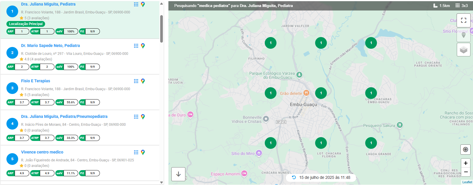Open grid view for Dr. Mario Sapede Neto
473x185 pixels.
coord(136,46)
